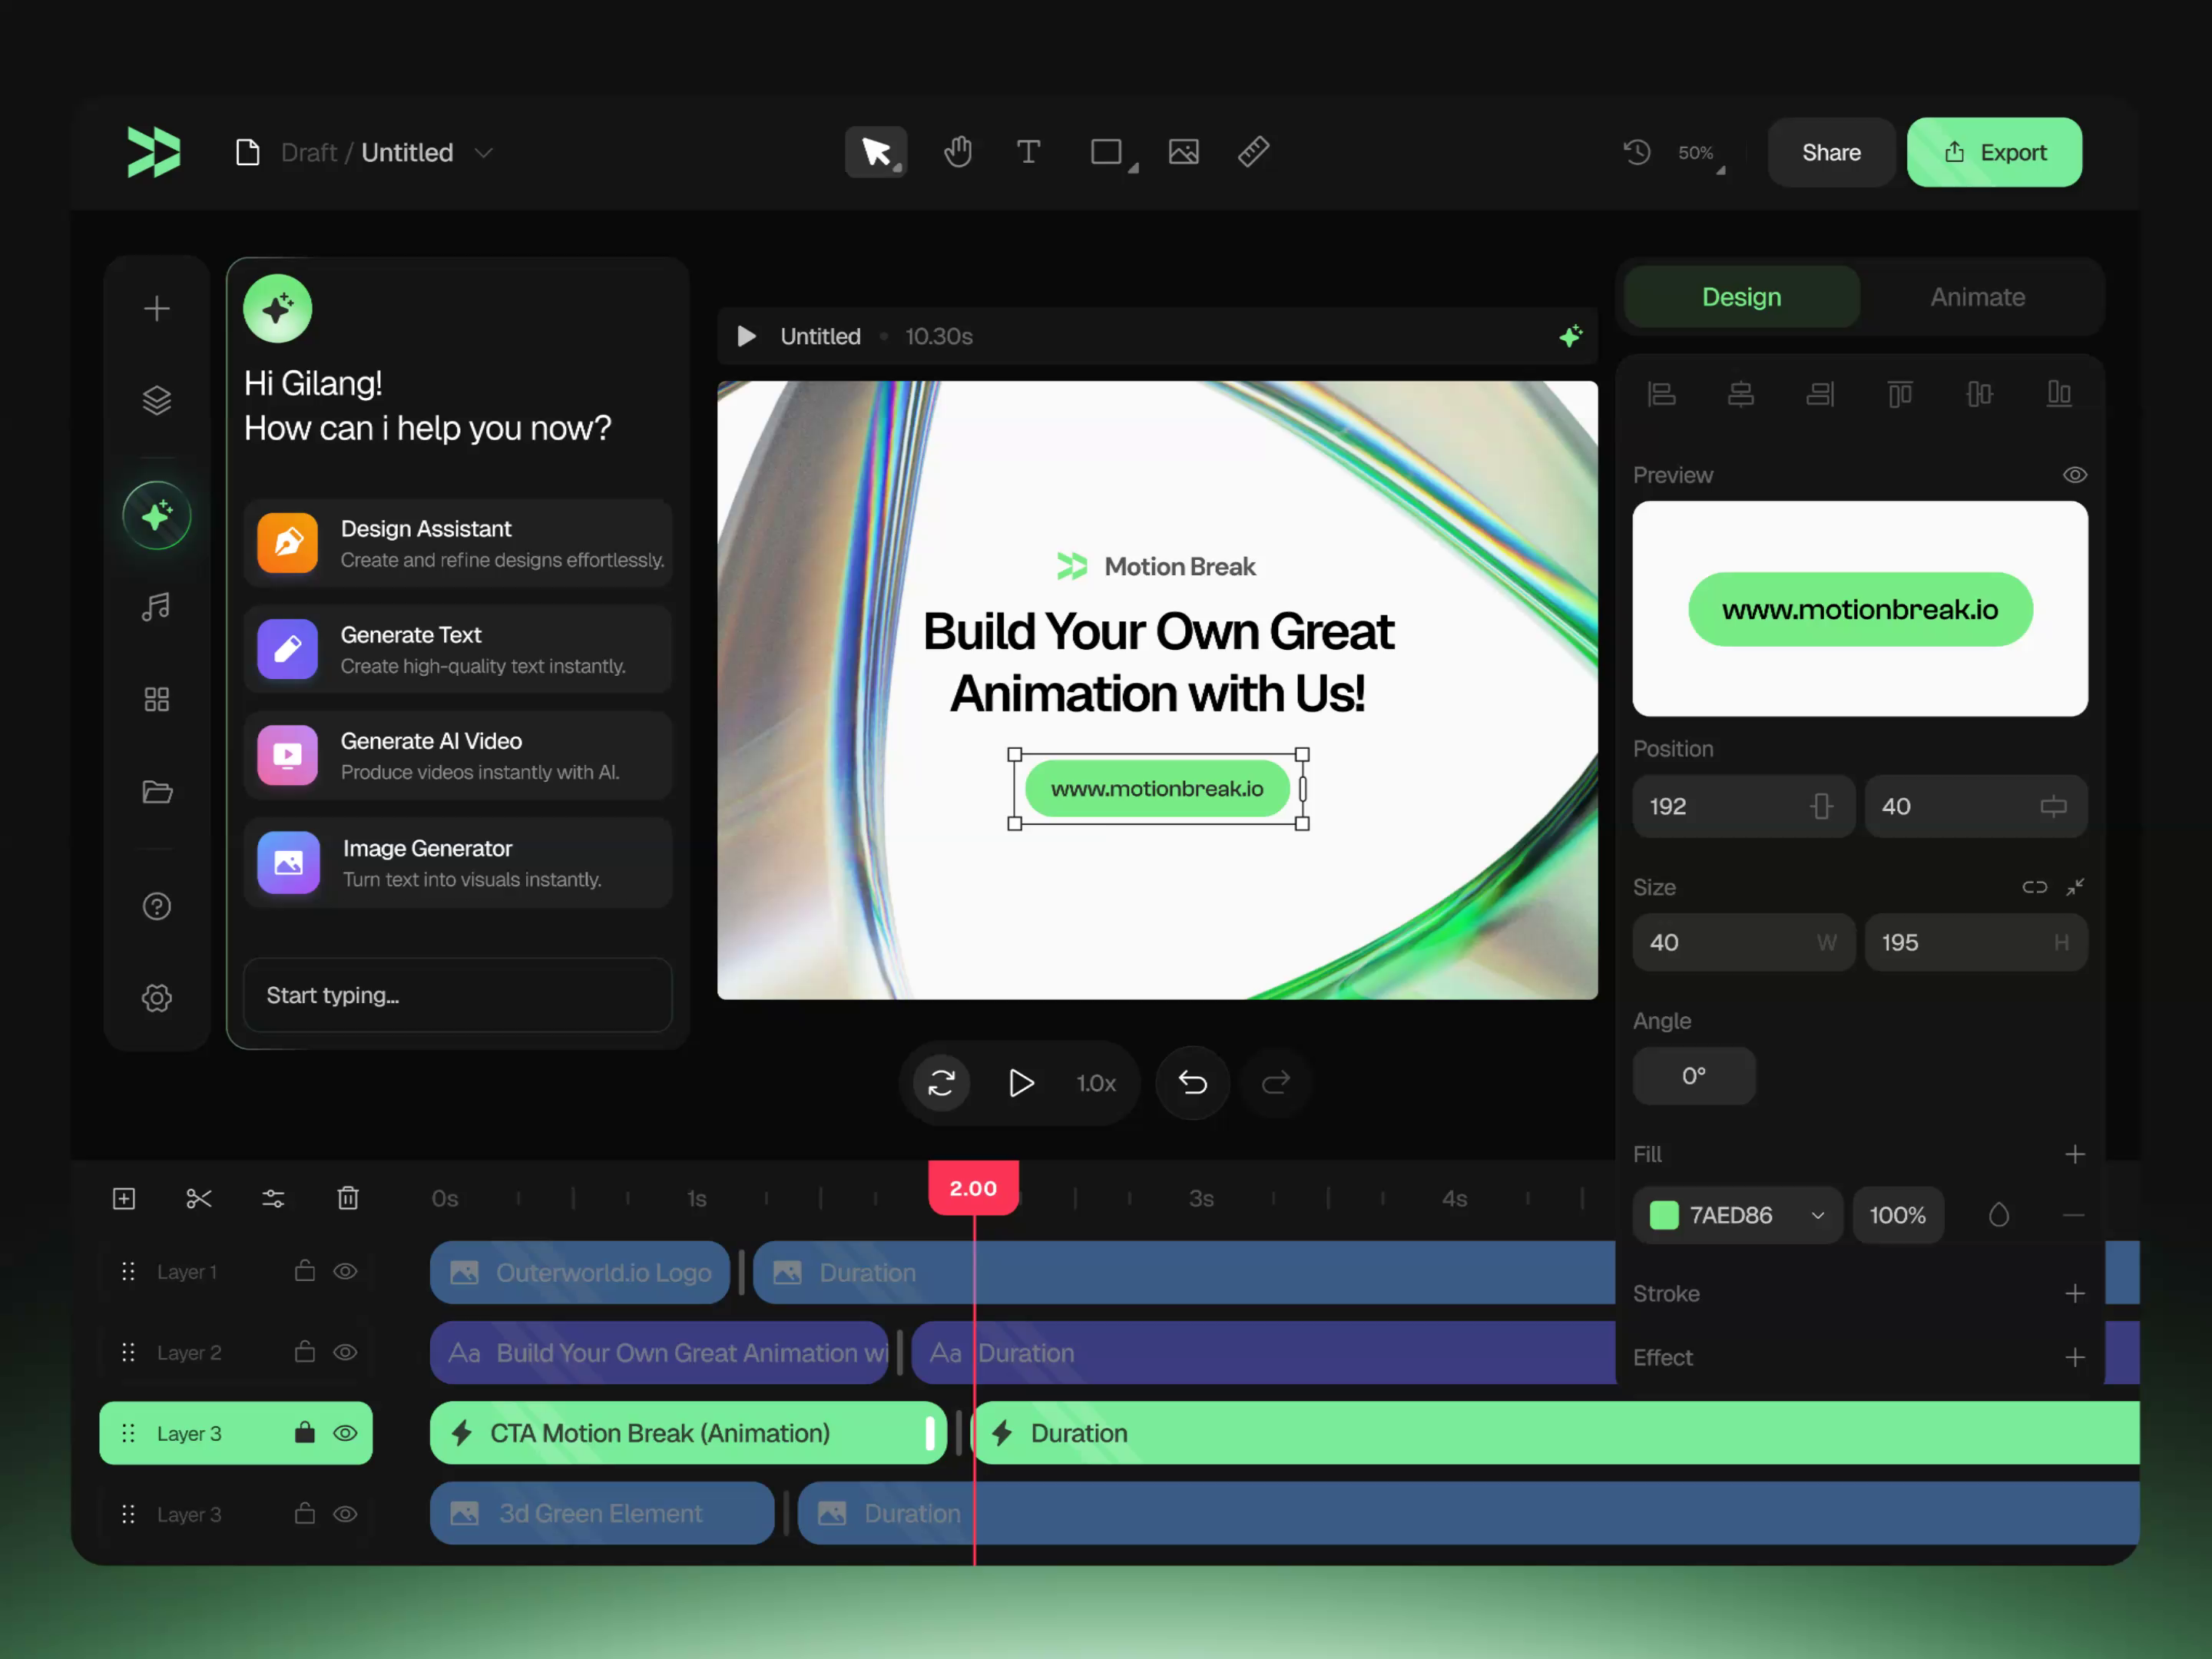Align selection to right edge
The width and height of the screenshot is (2212, 1659).
point(1820,394)
